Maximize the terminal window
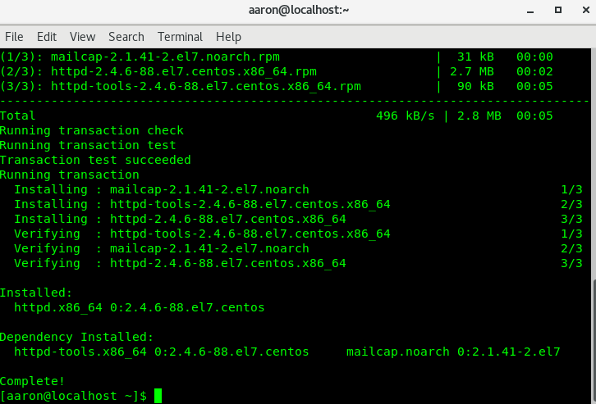The image size is (596, 404). 558,10
